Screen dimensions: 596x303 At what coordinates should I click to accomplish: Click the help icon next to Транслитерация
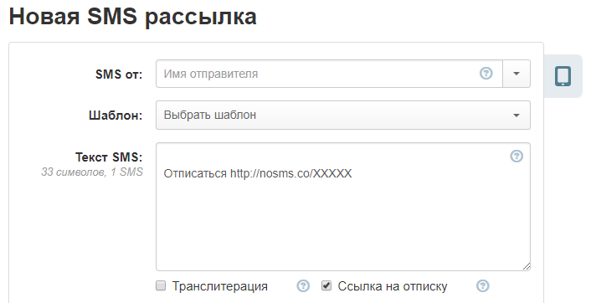[303, 286]
